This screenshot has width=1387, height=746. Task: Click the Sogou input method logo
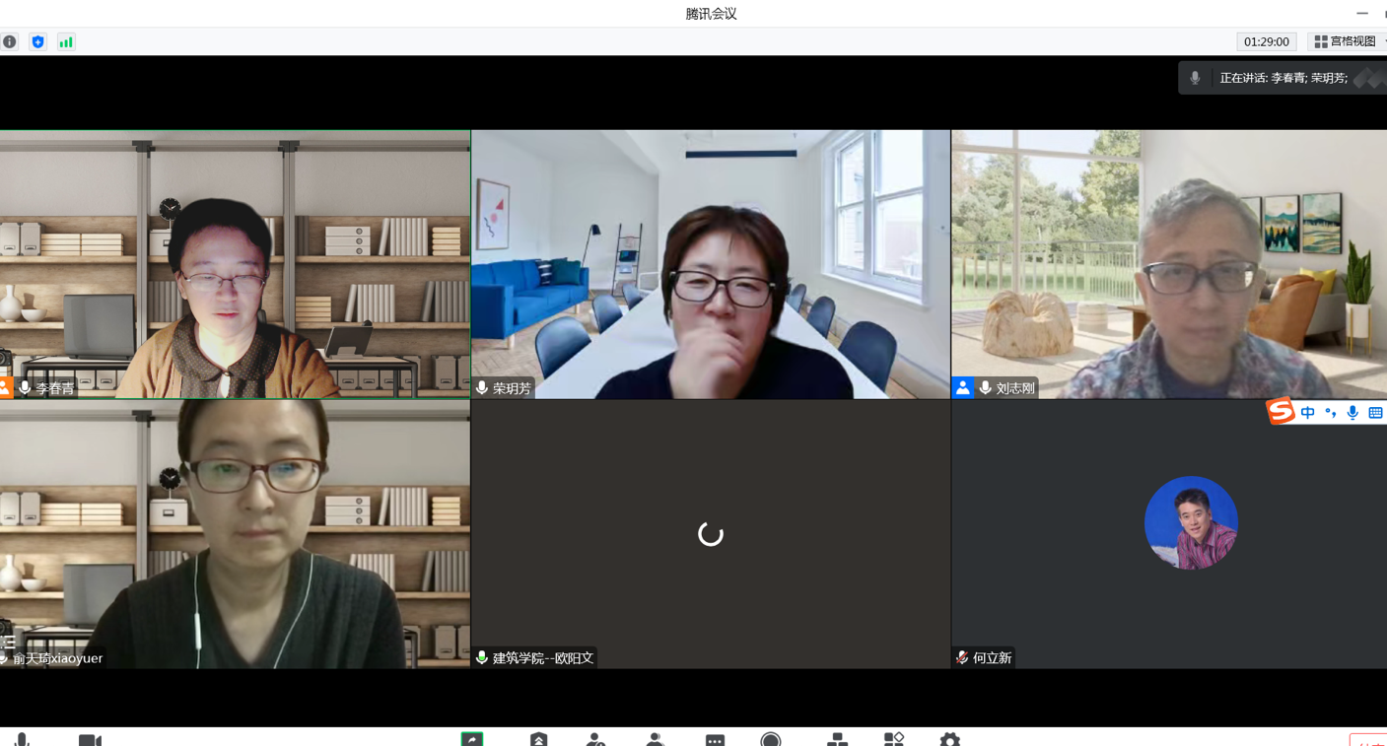(x=1280, y=411)
